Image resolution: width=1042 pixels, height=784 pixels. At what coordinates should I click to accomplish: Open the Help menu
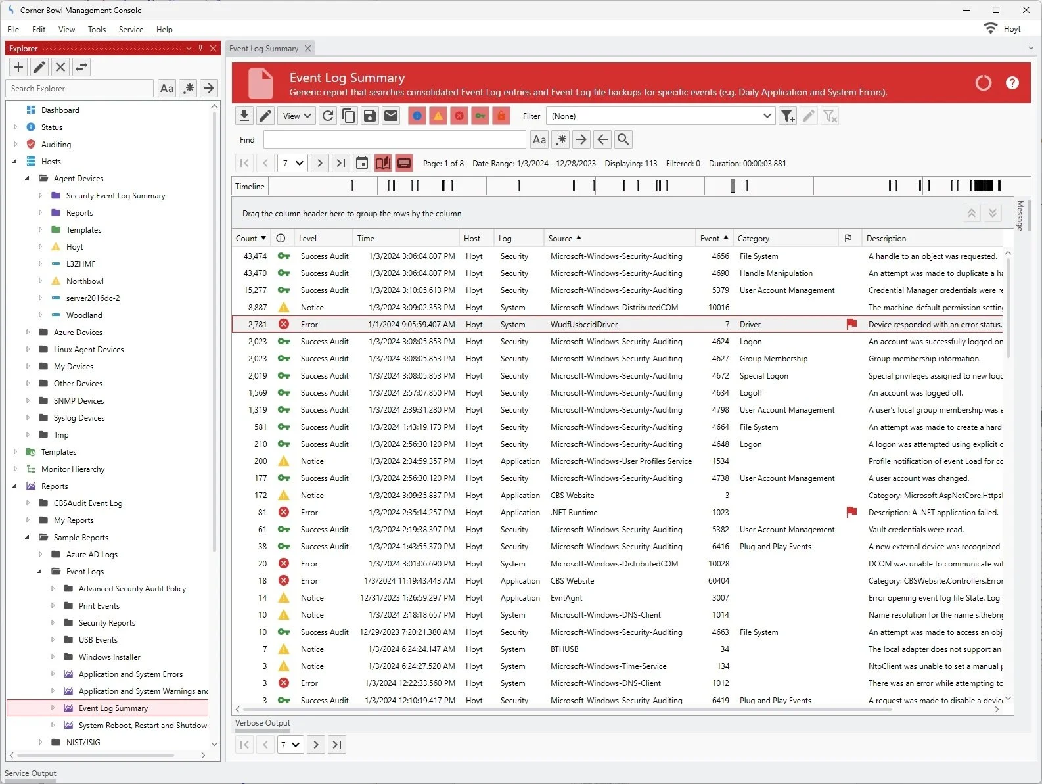pos(164,29)
